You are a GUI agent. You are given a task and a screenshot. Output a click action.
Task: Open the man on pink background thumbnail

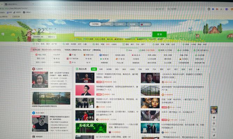[85, 90]
